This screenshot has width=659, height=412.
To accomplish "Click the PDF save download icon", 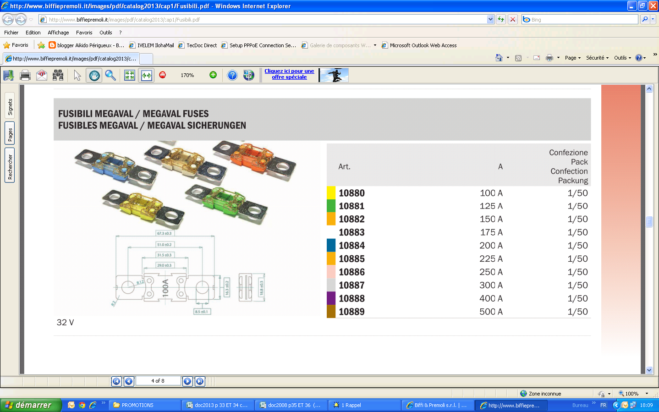I will 8,75.
